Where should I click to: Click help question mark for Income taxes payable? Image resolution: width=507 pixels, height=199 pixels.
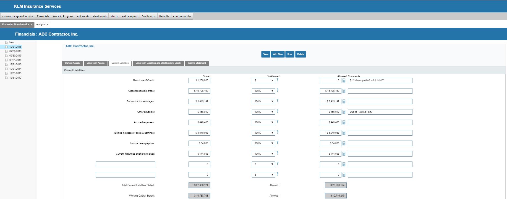(x=277, y=143)
